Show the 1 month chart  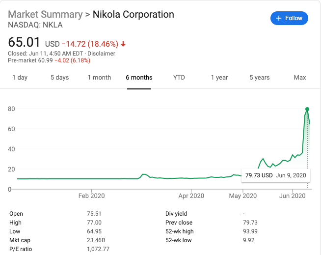tap(99, 77)
